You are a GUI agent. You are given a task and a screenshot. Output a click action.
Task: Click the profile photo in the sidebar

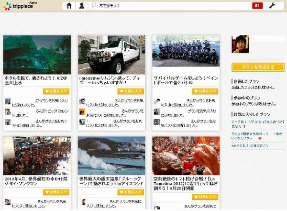pyautogui.click(x=240, y=44)
